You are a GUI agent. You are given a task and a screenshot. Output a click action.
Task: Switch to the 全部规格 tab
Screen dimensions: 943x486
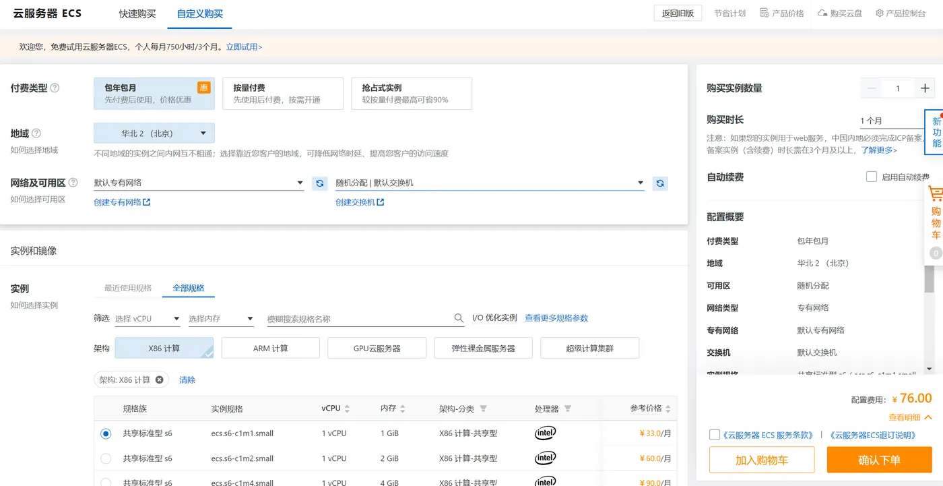(189, 288)
